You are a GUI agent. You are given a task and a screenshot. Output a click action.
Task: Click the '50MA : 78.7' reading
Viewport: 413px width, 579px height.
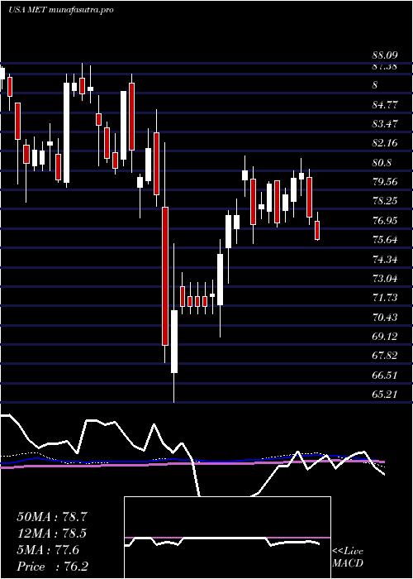(x=52, y=517)
